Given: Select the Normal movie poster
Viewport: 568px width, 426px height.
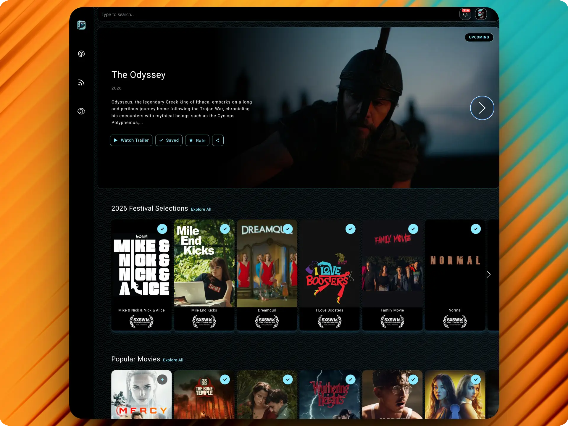Looking at the screenshot, I should (x=455, y=263).
